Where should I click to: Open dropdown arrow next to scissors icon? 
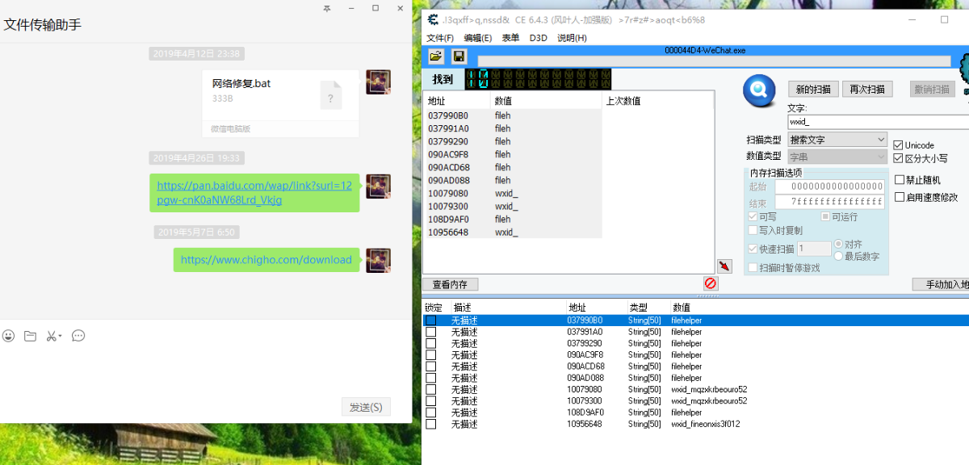pyautogui.click(x=60, y=337)
